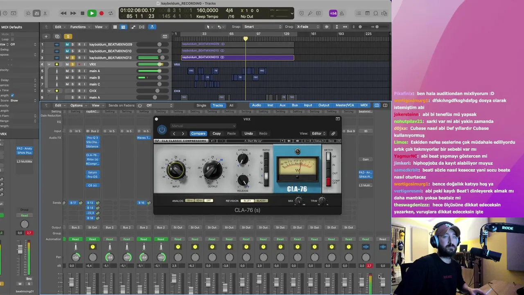Viewport: 524px width, 295px height.
Task: Open the Mixer toolbar icon
Action: point(36,13)
